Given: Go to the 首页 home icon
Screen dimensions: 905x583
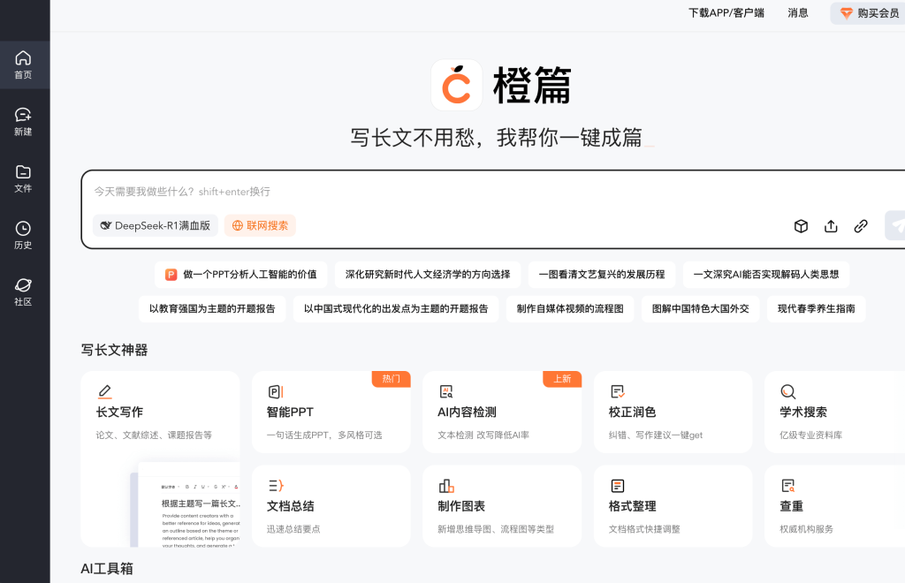Looking at the screenshot, I should pos(23,58).
